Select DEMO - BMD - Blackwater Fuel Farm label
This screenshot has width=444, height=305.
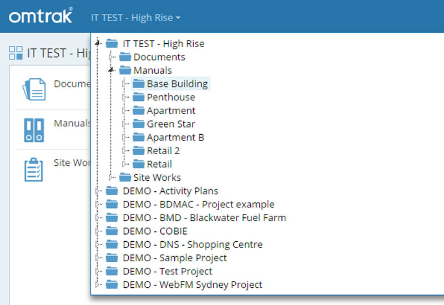[x=204, y=218]
